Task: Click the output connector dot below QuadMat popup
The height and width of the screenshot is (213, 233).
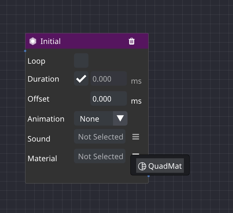Action: pyautogui.click(x=149, y=176)
